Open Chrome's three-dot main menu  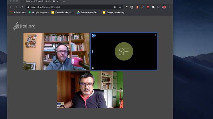169,7
